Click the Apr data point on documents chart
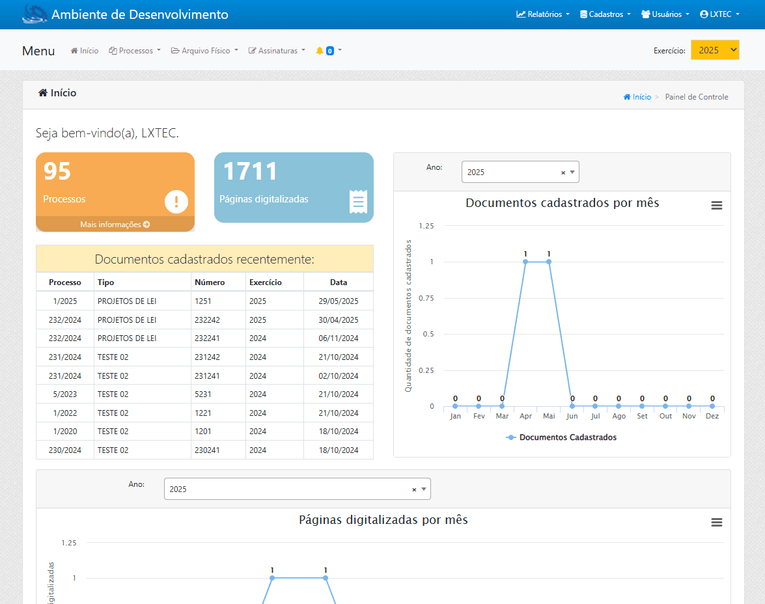This screenshot has width=765, height=604. 525,262
